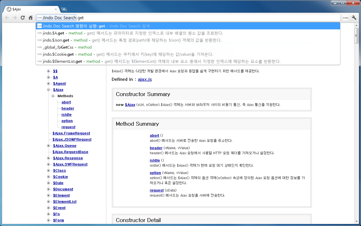Viewport: 361px width, 226px height.
Task: Expand the $$ tree node
Action: click(48, 71)
